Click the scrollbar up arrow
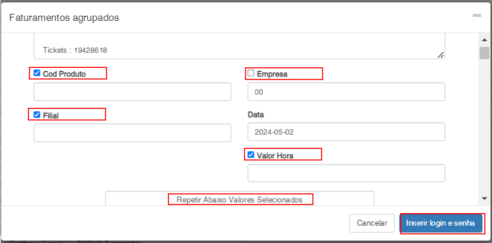 pos(484,39)
